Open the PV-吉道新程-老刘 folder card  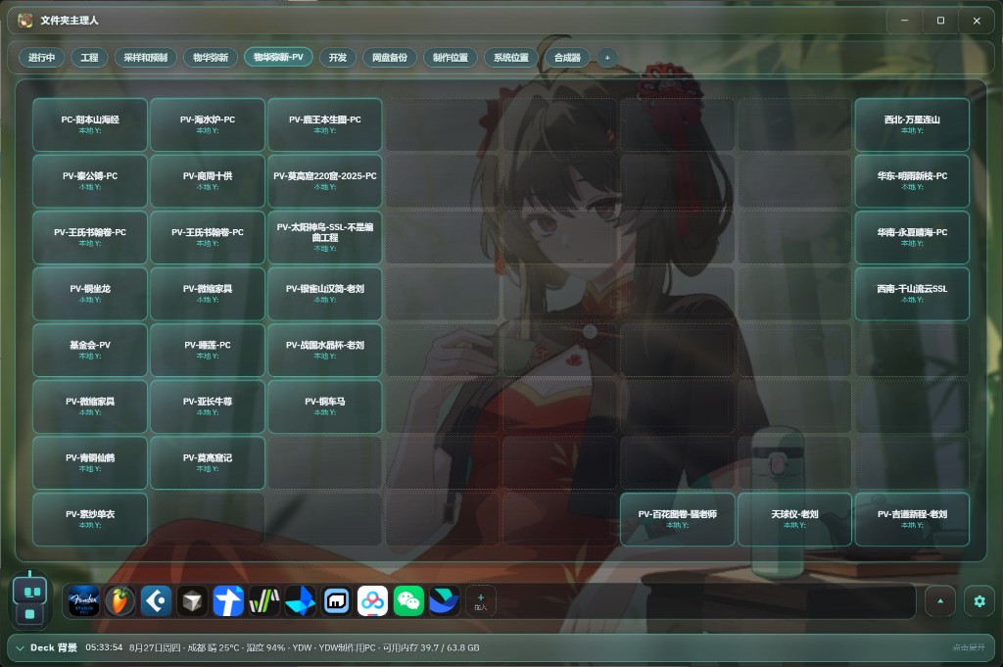[x=912, y=519]
